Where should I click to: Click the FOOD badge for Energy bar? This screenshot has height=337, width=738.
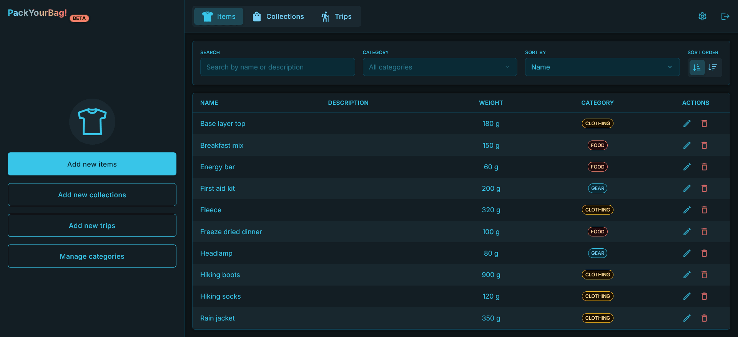point(597,167)
